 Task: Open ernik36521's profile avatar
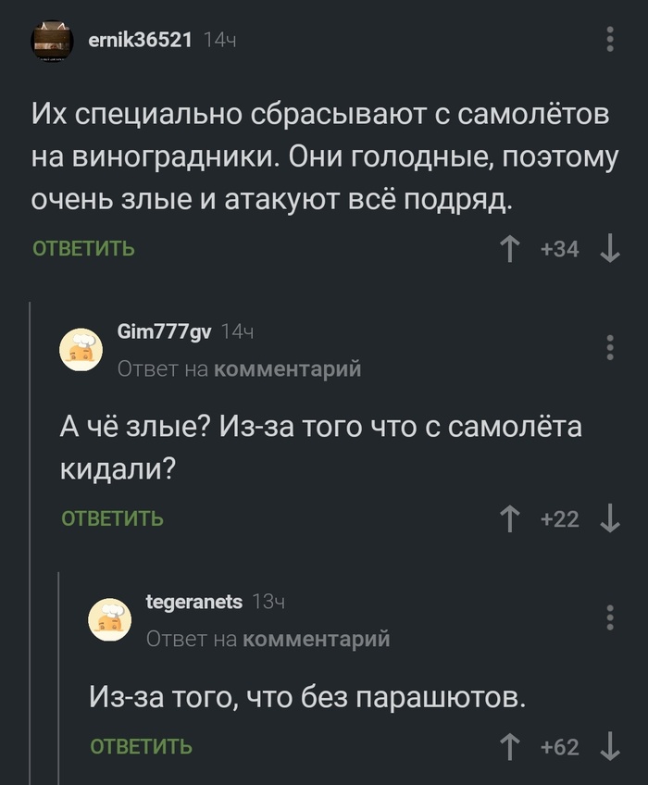tap(53, 39)
